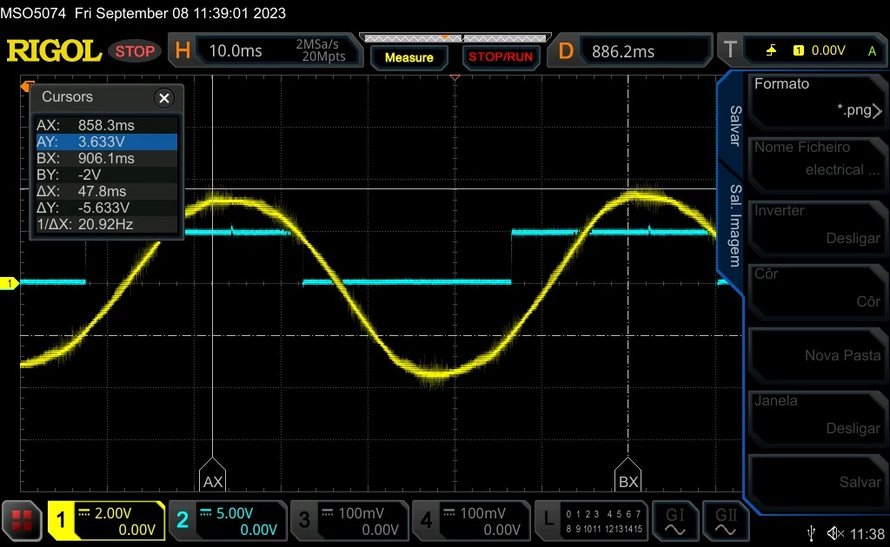Open the Janela Desligar option
This screenshot has height=547, width=890.
817,415
